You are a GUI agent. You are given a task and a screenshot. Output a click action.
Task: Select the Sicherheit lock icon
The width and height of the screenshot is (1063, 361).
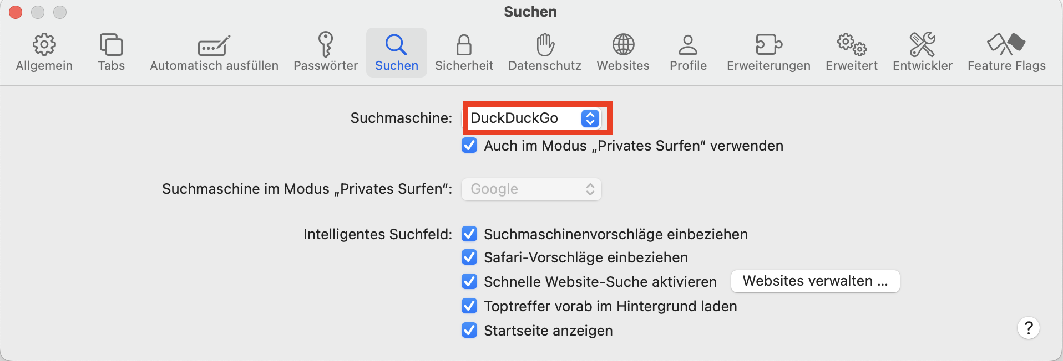click(464, 45)
